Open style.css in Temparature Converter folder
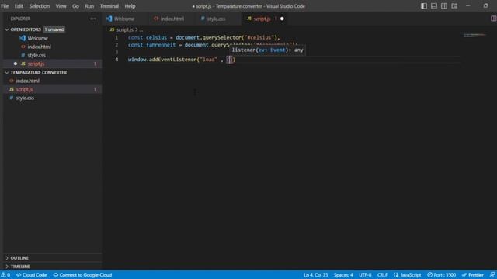Viewport: 497px width, 279px height. [x=52, y=98]
